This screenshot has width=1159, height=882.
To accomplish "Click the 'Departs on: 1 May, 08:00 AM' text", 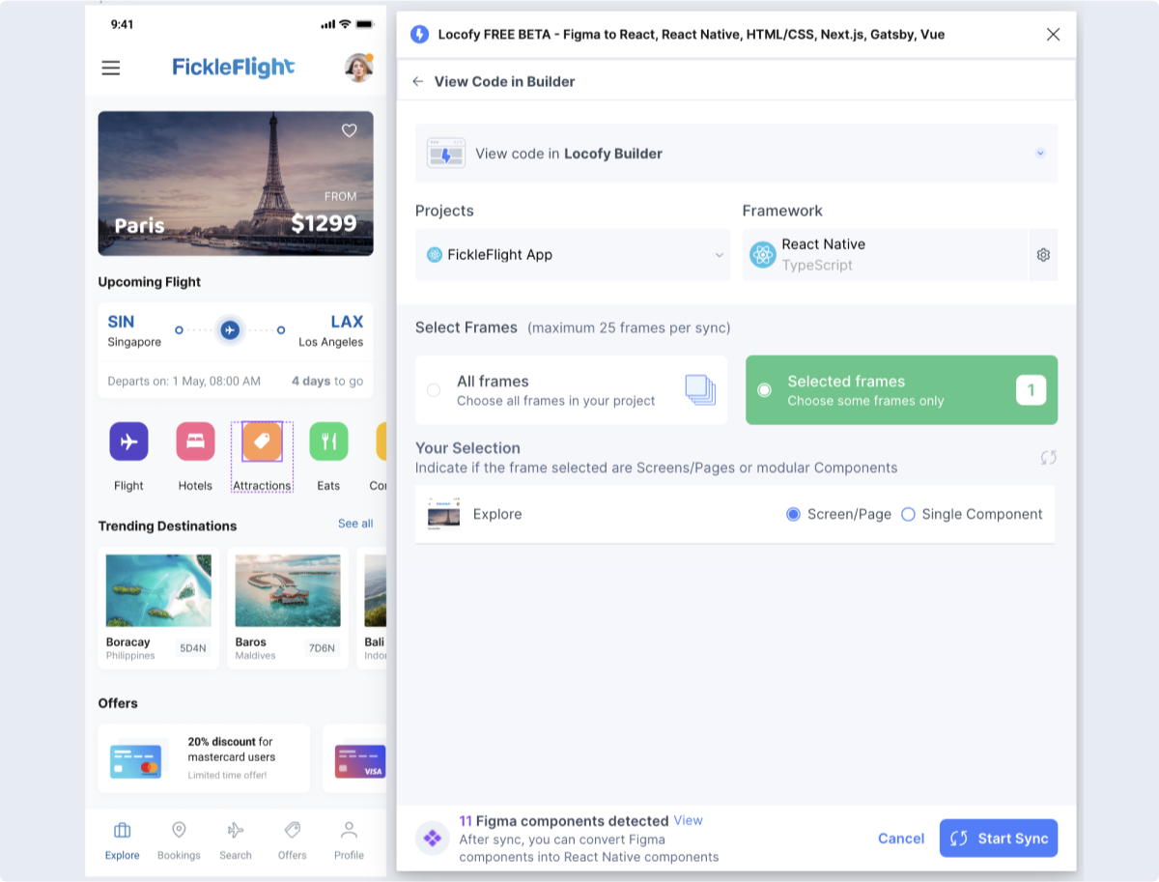I will click(184, 381).
